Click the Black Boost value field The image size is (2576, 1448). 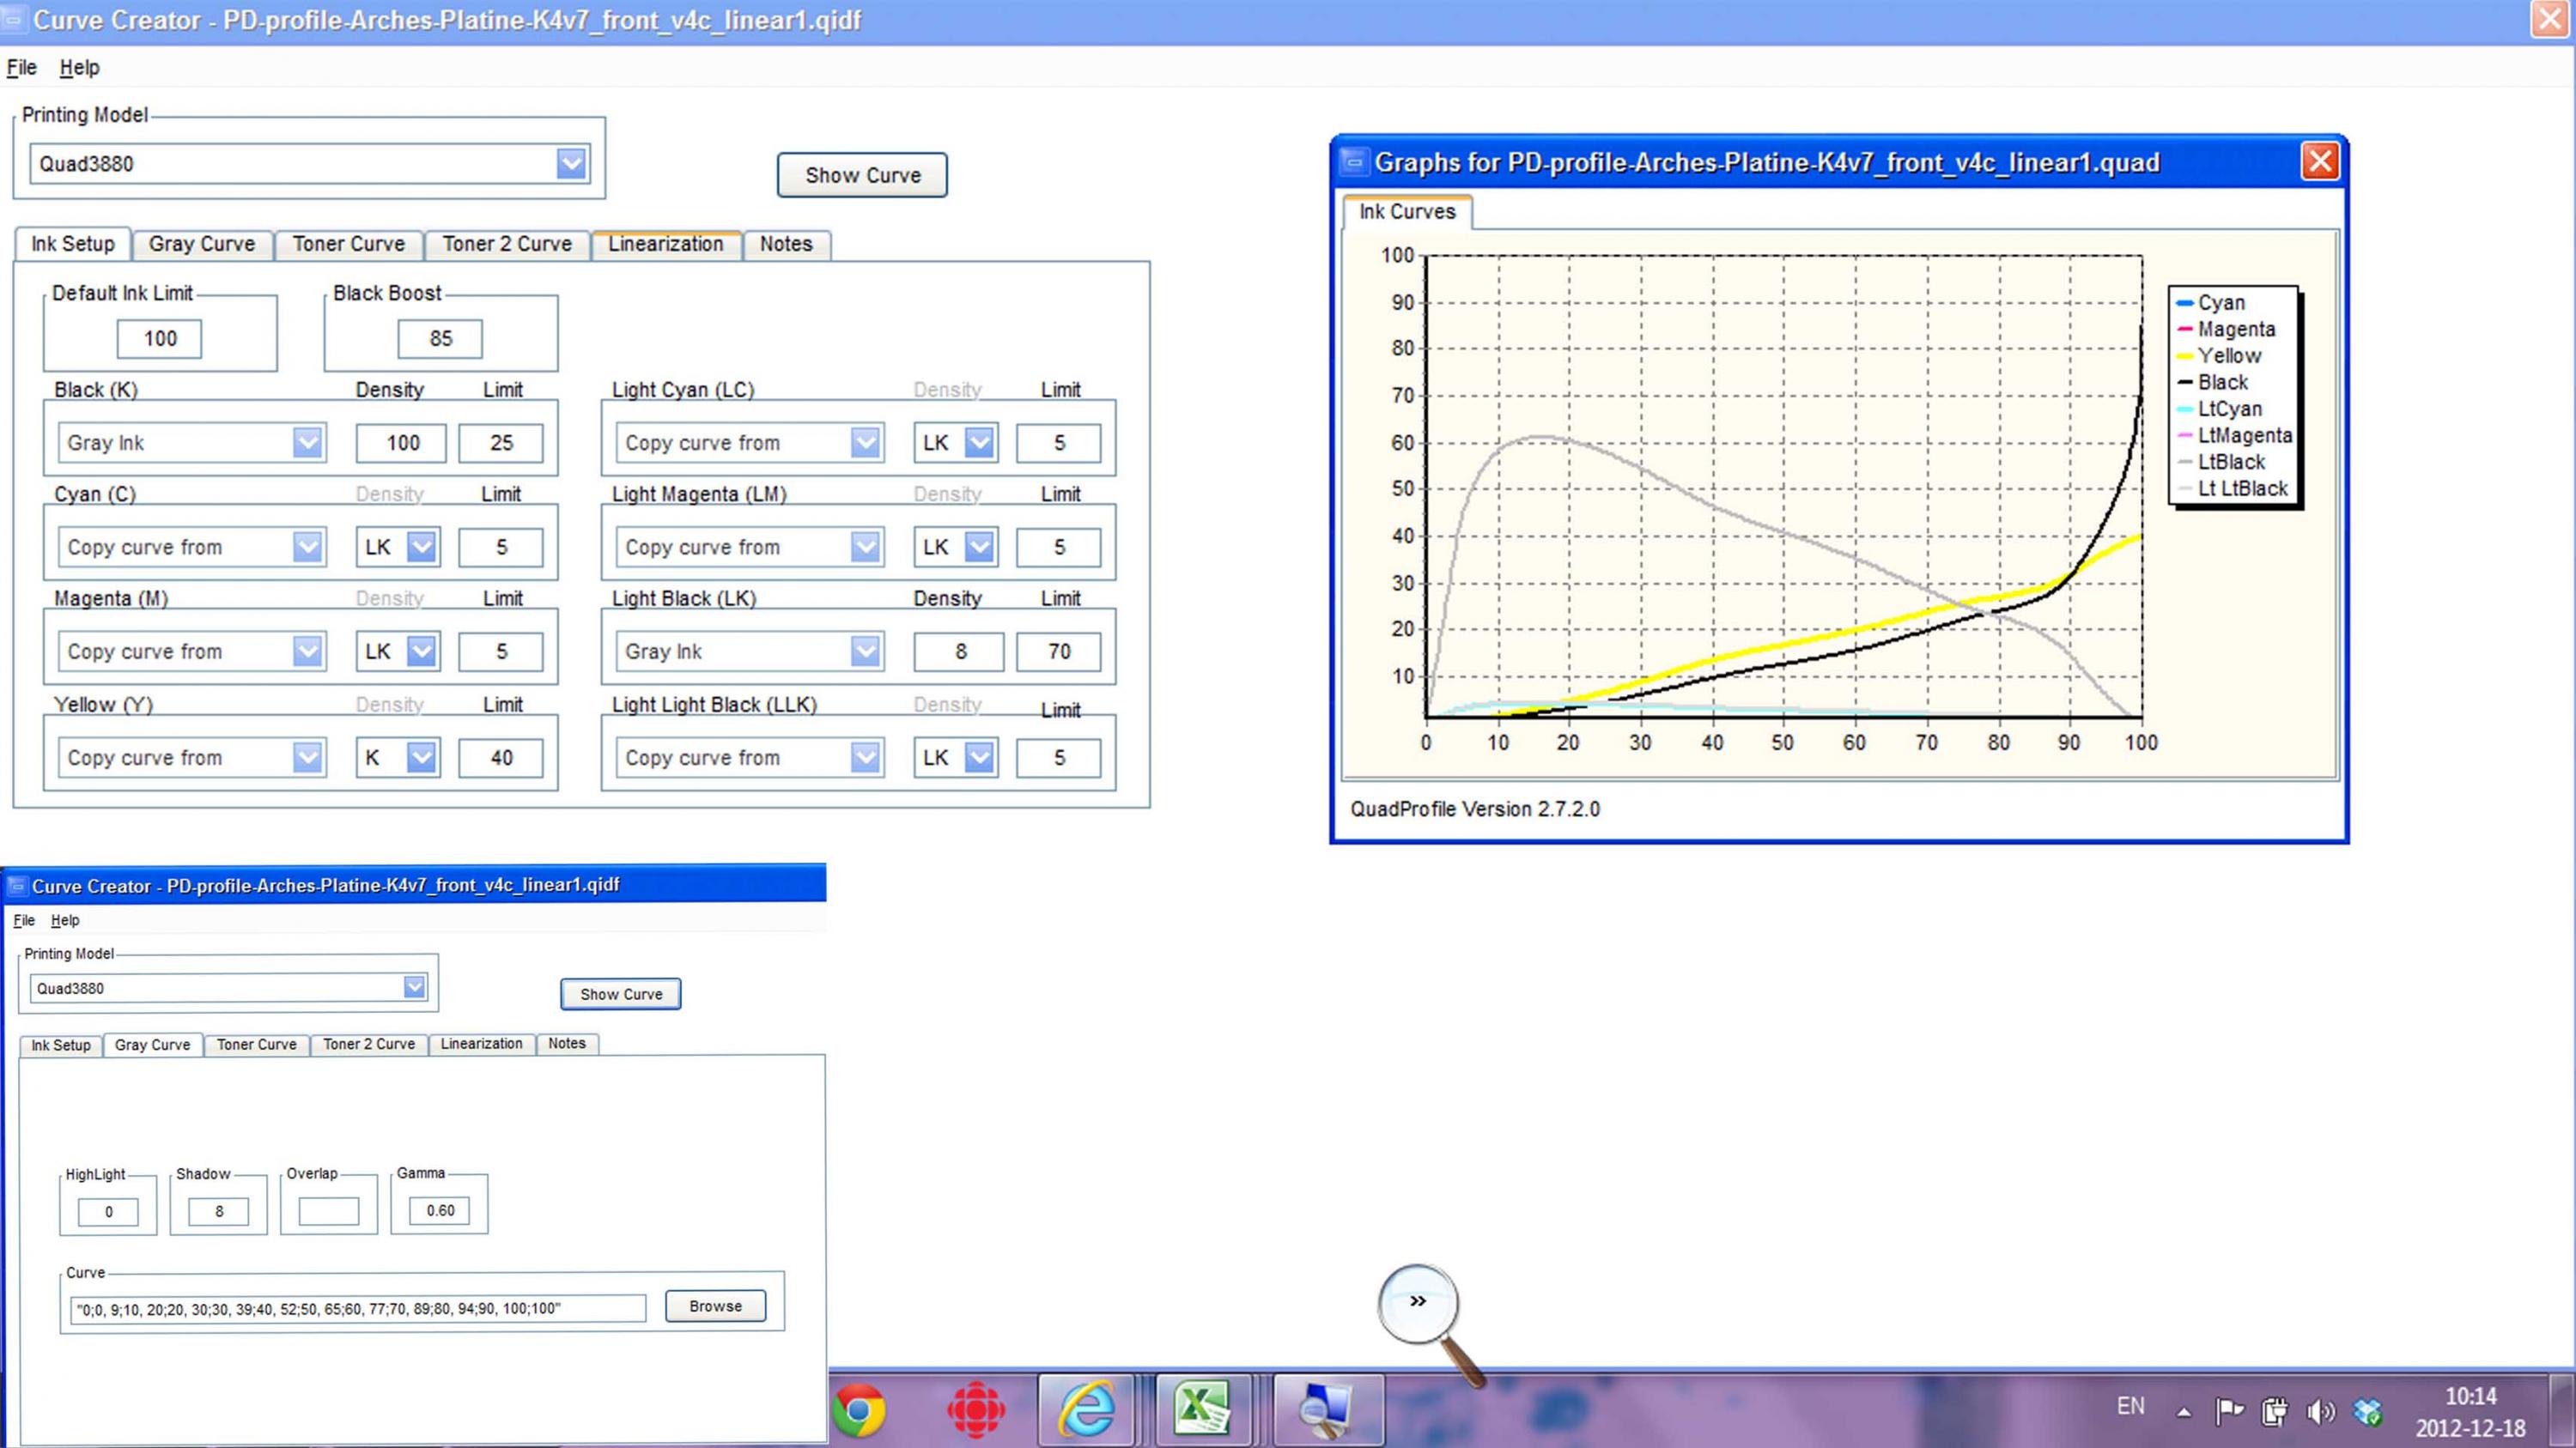(440, 338)
